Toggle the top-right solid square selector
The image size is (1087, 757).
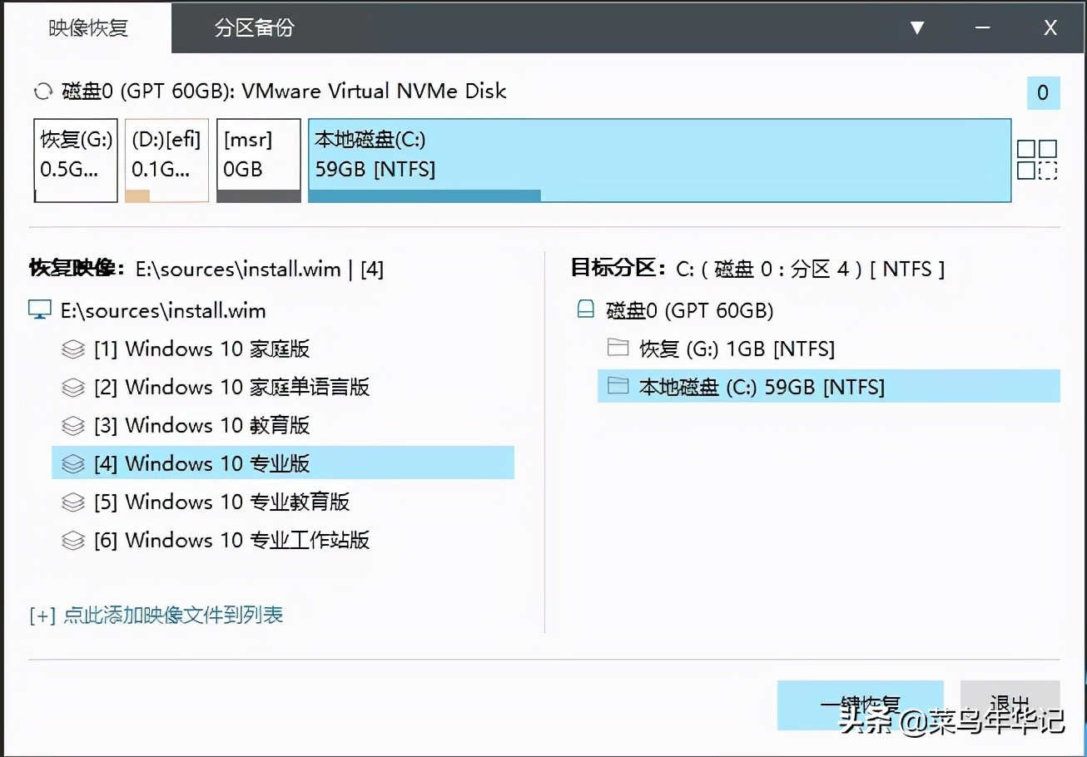(x=1049, y=148)
